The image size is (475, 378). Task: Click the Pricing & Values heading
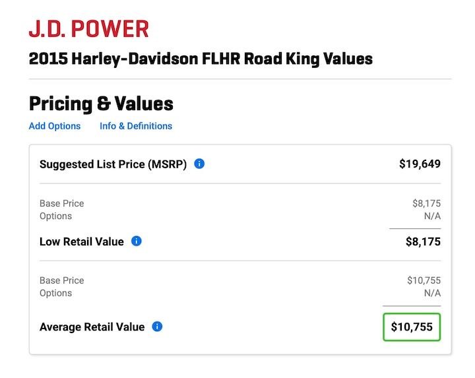[x=101, y=104]
